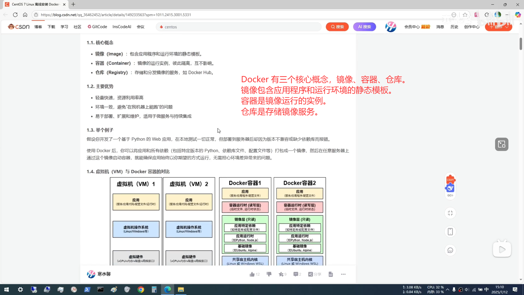Image resolution: width=524 pixels, height=295 pixels.
Task: Open the customer service chat icon
Action: point(450,250)
